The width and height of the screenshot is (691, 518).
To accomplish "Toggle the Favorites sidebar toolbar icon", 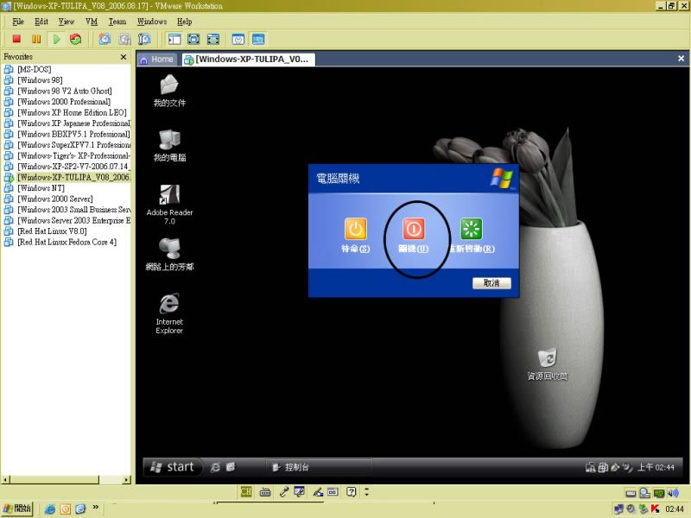I will tap(174, 39).
